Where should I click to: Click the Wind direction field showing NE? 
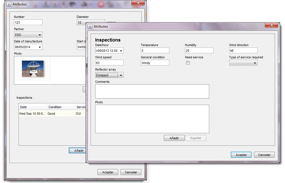pos(243,50)
